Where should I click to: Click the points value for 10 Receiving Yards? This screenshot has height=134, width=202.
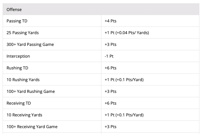pos(124,115)
